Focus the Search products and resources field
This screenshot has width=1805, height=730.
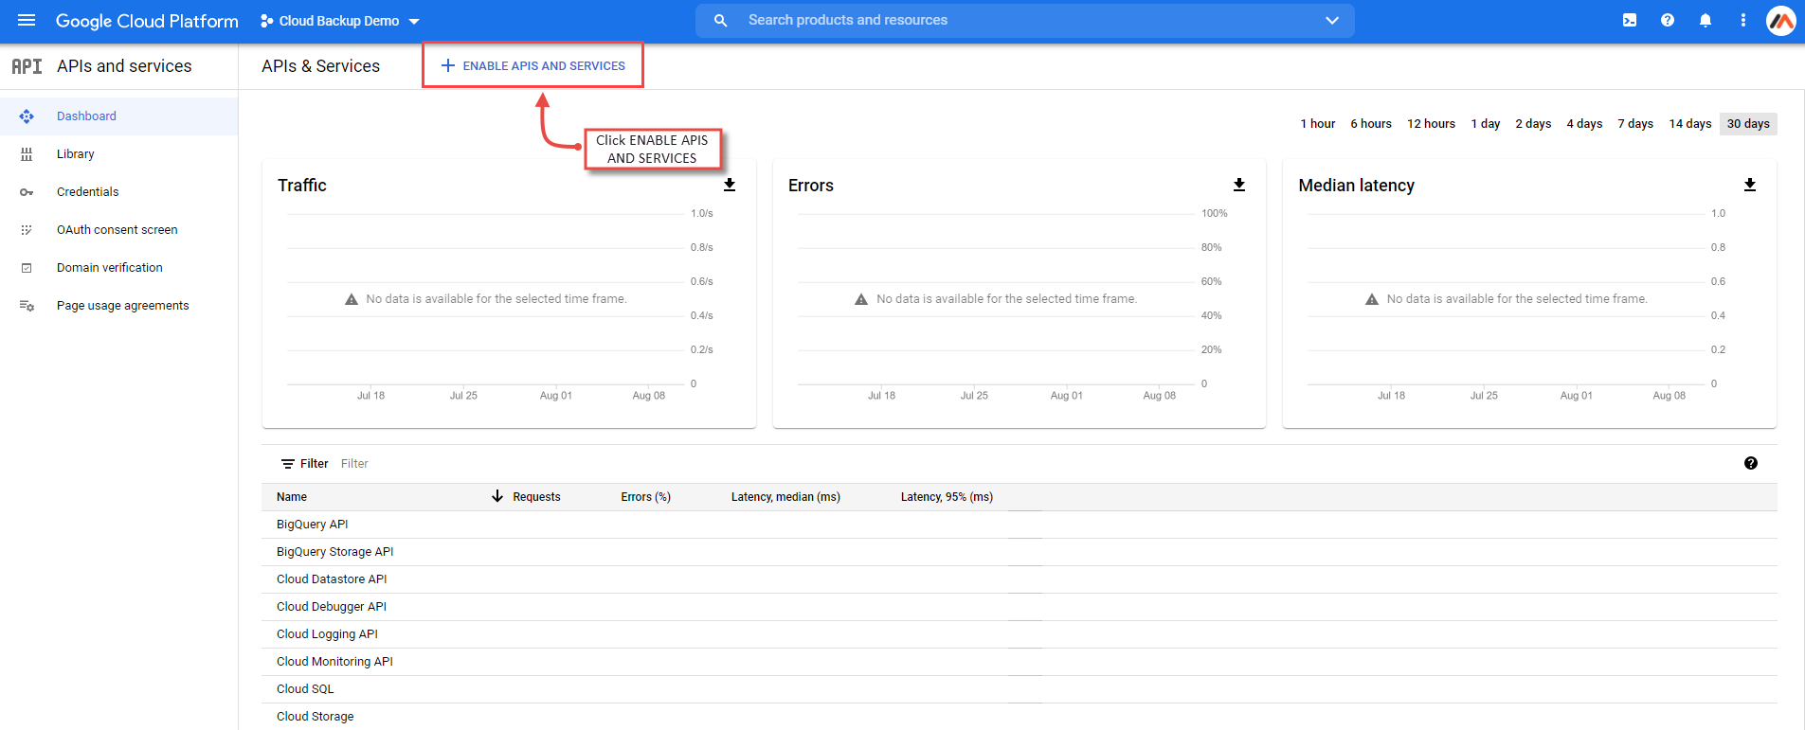(x=1025, y=20)
